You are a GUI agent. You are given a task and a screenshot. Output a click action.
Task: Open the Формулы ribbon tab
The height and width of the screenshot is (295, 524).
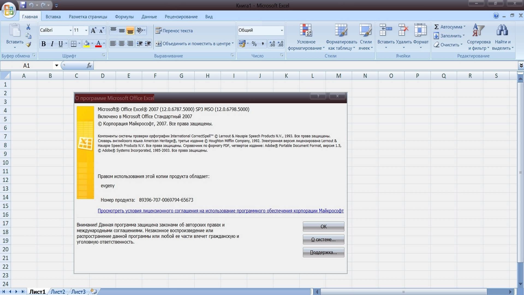124,17
